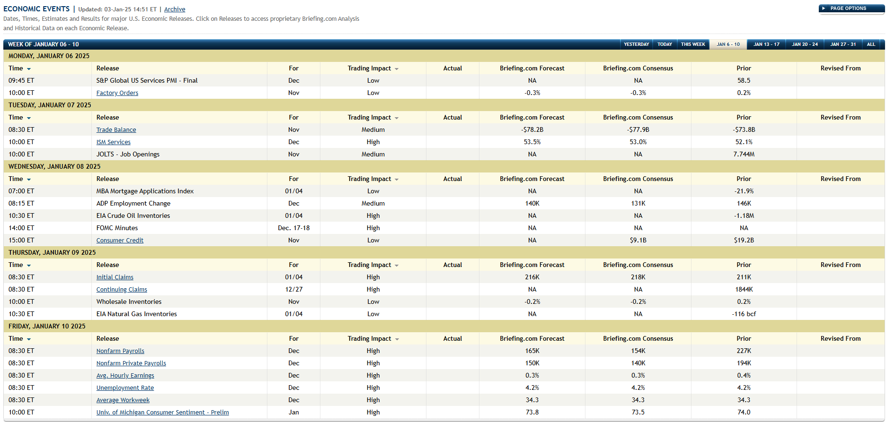
Task: Switch to the Jan 13 - 17 tab
Action: click(x=766, y=44)
